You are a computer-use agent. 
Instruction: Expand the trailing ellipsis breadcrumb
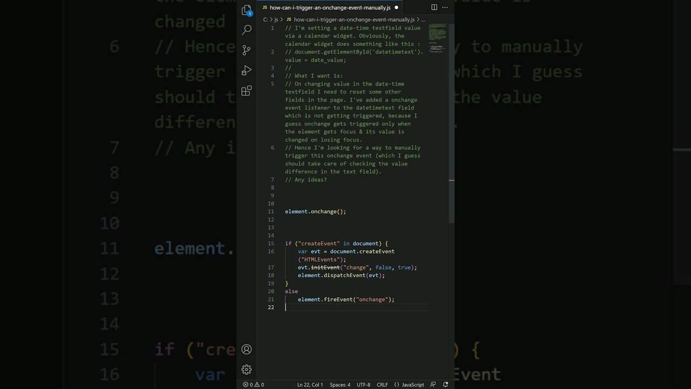[x=423, y=19]
